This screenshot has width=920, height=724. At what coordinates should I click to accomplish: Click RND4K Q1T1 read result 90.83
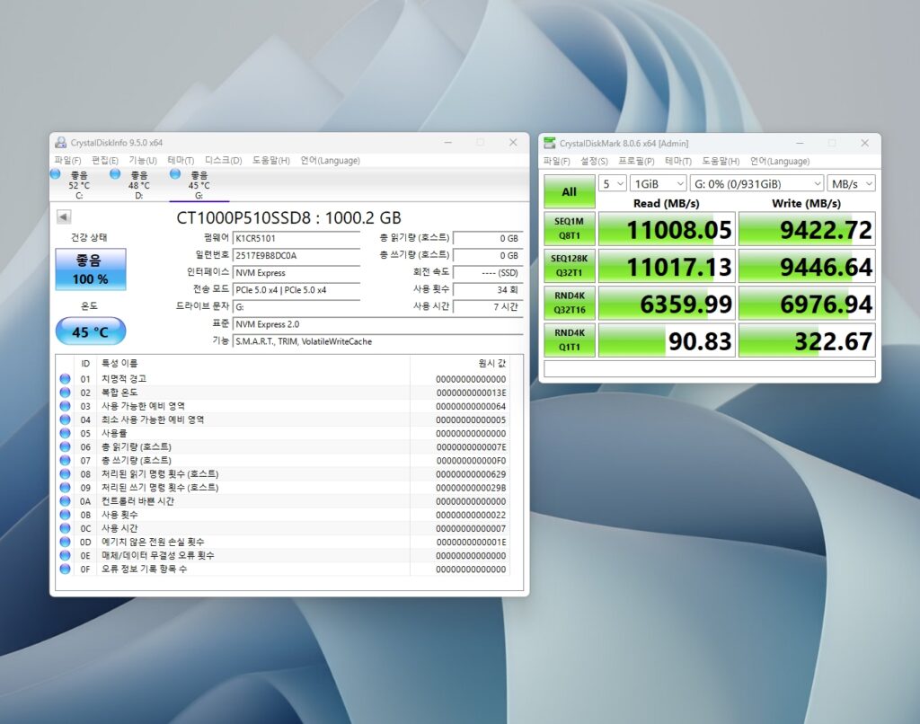667,340
